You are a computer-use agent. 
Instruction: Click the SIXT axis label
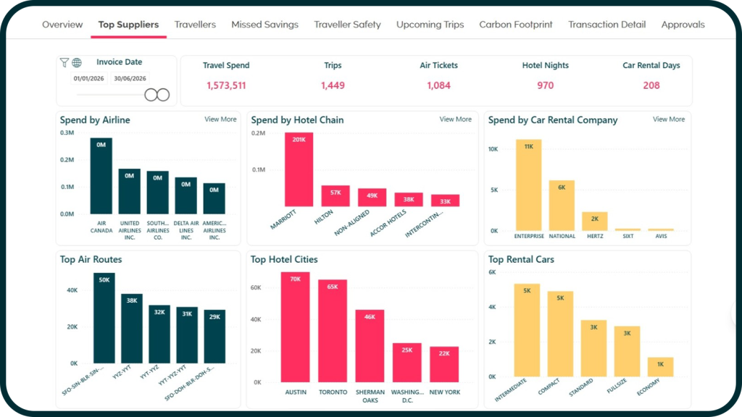coord(628,236)
